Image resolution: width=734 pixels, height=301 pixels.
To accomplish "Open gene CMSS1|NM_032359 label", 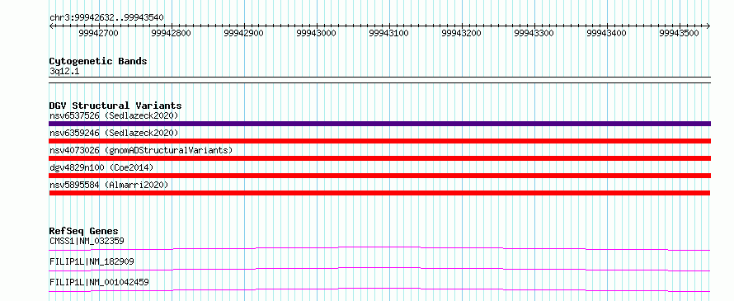I will (x=87, y=241).
